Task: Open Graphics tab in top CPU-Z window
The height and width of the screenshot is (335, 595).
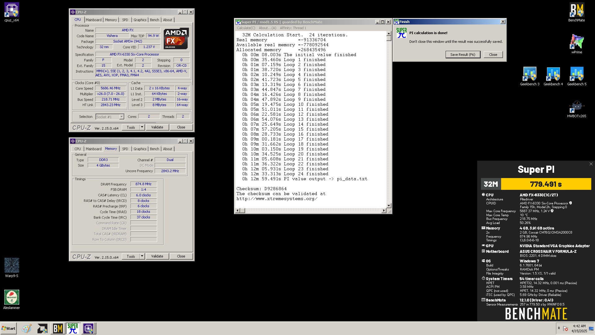Action: (x=140, y=20)
